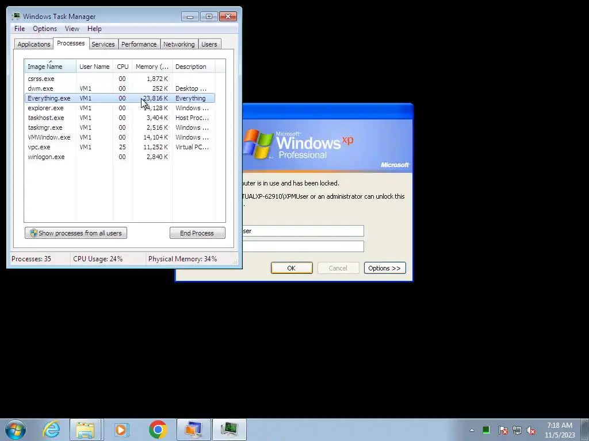Open the File menu in Task Manager

20,29
